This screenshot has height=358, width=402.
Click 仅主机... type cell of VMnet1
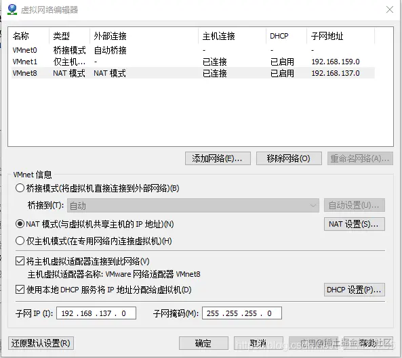coord(69,62)
